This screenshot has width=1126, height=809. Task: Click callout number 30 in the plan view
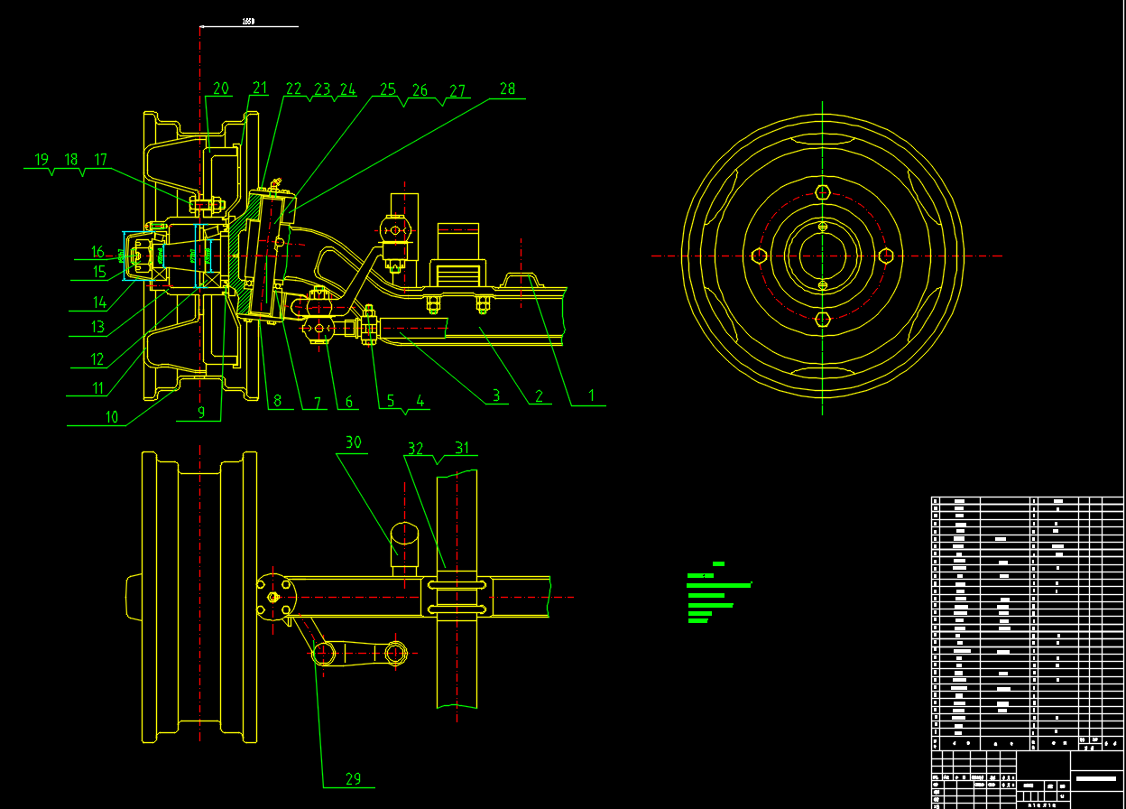[353, 442]
